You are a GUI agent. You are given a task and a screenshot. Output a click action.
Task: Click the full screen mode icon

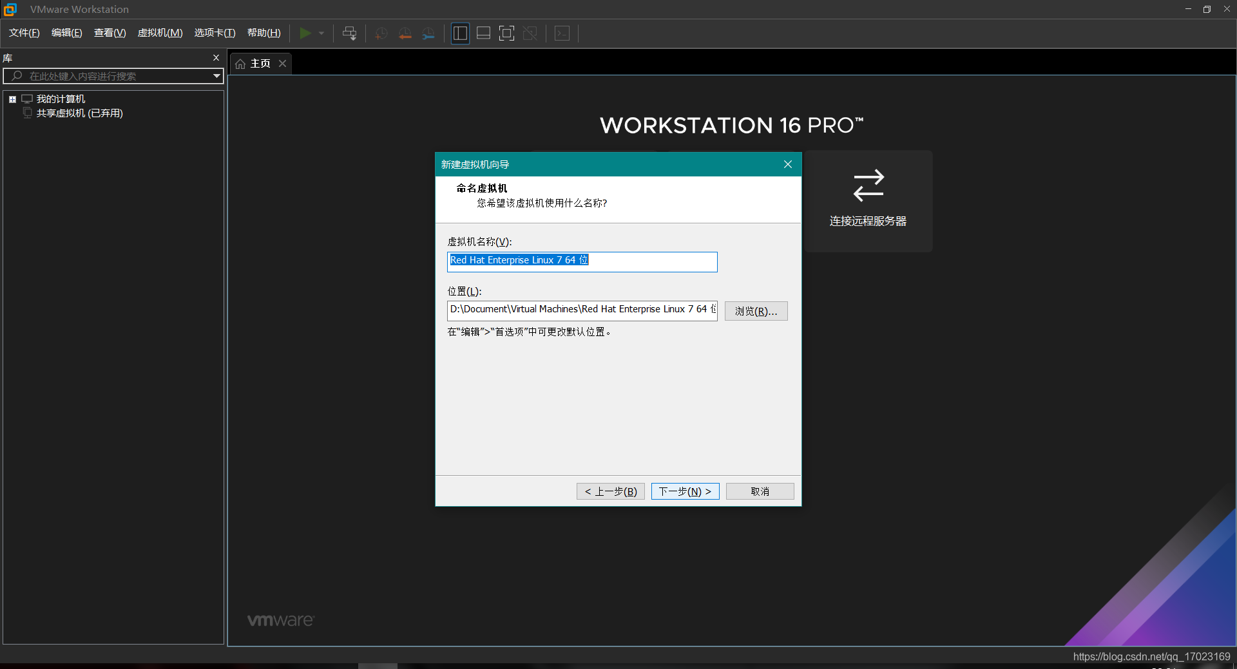[507, 33]
